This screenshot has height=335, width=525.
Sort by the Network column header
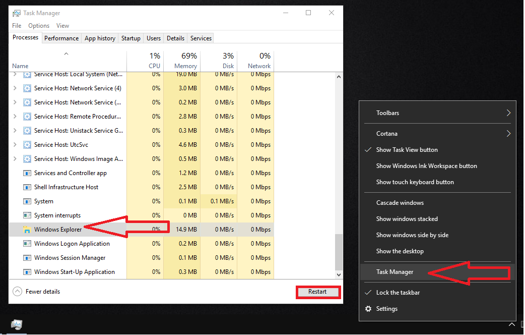(255, 61)
